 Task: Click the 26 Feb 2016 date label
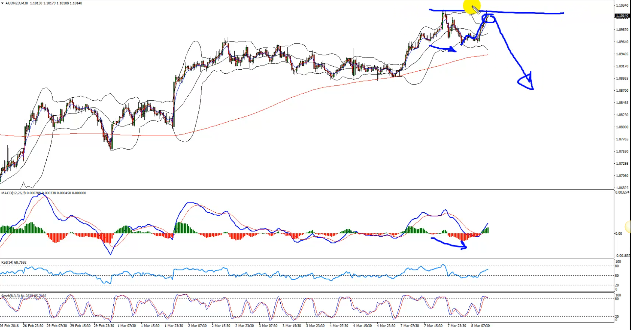[x=10, y=326]
